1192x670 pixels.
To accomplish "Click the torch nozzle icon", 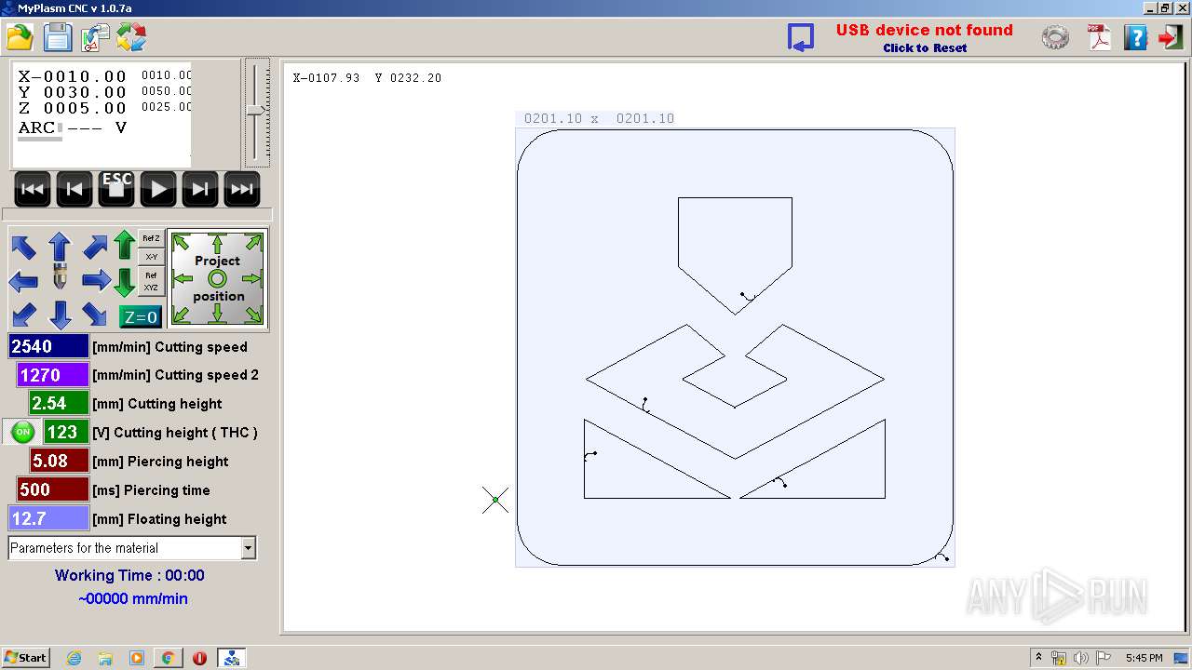I will 60,276.
